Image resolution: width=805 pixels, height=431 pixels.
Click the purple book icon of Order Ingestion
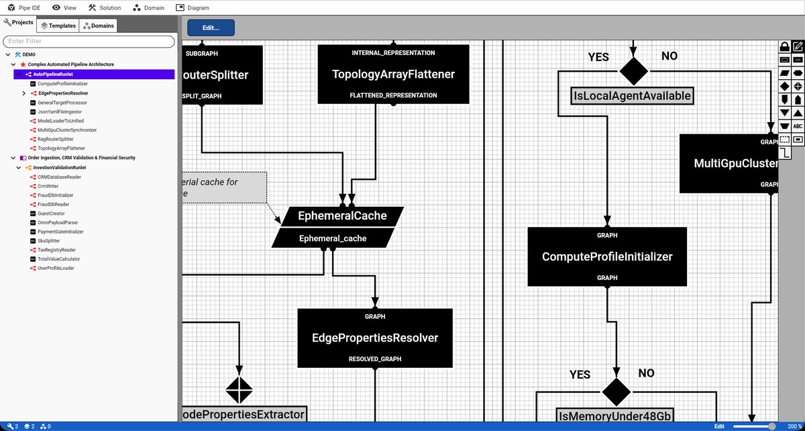(x=23, y=158)
